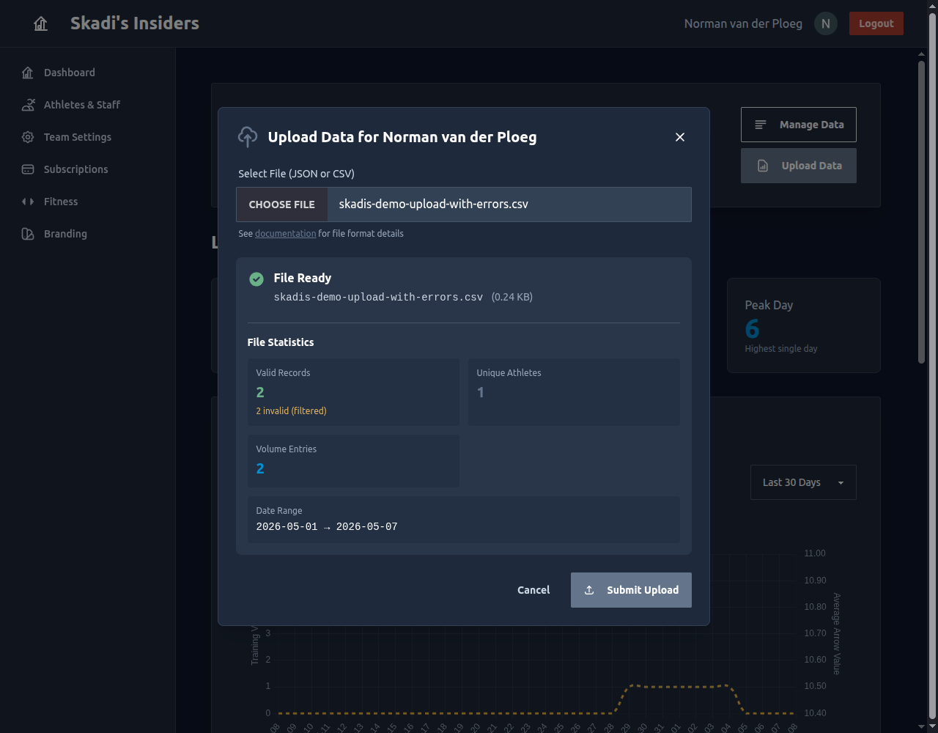Click the Athletes & Staff archer icon
Screen dimensions: 938x733
tap(28, 105)
